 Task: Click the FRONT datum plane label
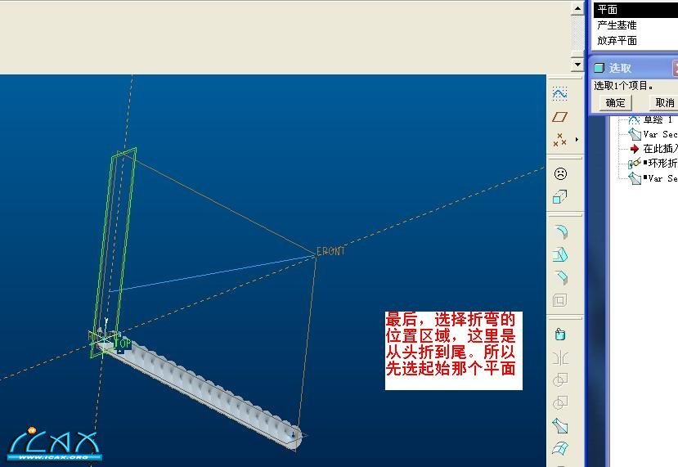click(x=330, y=251)
